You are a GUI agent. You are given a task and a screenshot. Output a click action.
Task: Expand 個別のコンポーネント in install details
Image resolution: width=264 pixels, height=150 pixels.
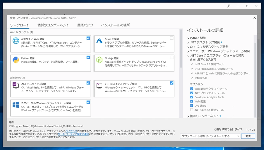[x=188, y=116]
